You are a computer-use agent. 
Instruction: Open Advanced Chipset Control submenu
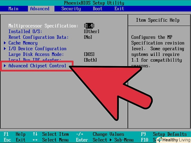coord(37,66)
